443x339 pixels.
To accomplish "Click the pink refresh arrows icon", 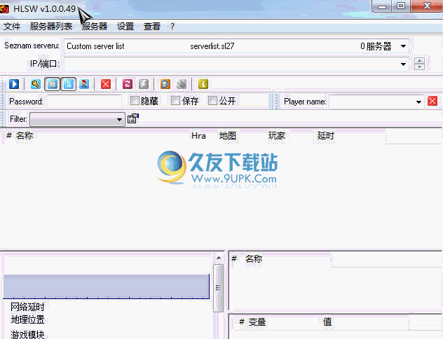I will [128, 84].
